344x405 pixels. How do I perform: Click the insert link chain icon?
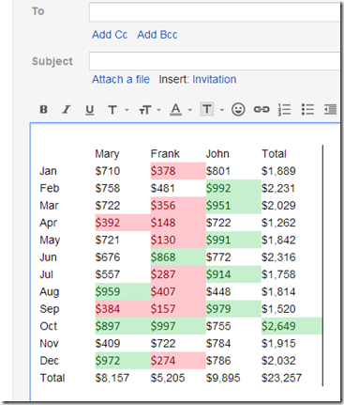[x=262, y=109]
